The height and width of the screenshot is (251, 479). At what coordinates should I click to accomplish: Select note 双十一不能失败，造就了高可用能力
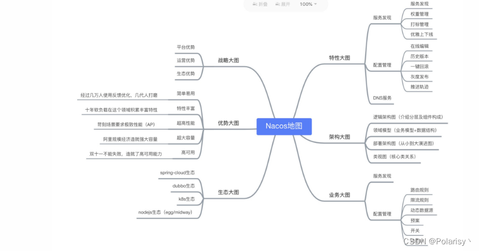tap(125, 154)
